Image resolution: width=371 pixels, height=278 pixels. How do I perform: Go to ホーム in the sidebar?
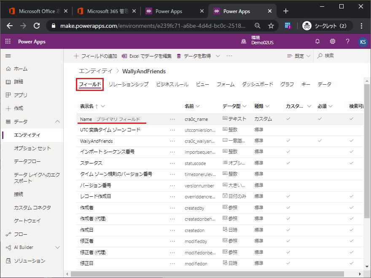click(20, 69)
